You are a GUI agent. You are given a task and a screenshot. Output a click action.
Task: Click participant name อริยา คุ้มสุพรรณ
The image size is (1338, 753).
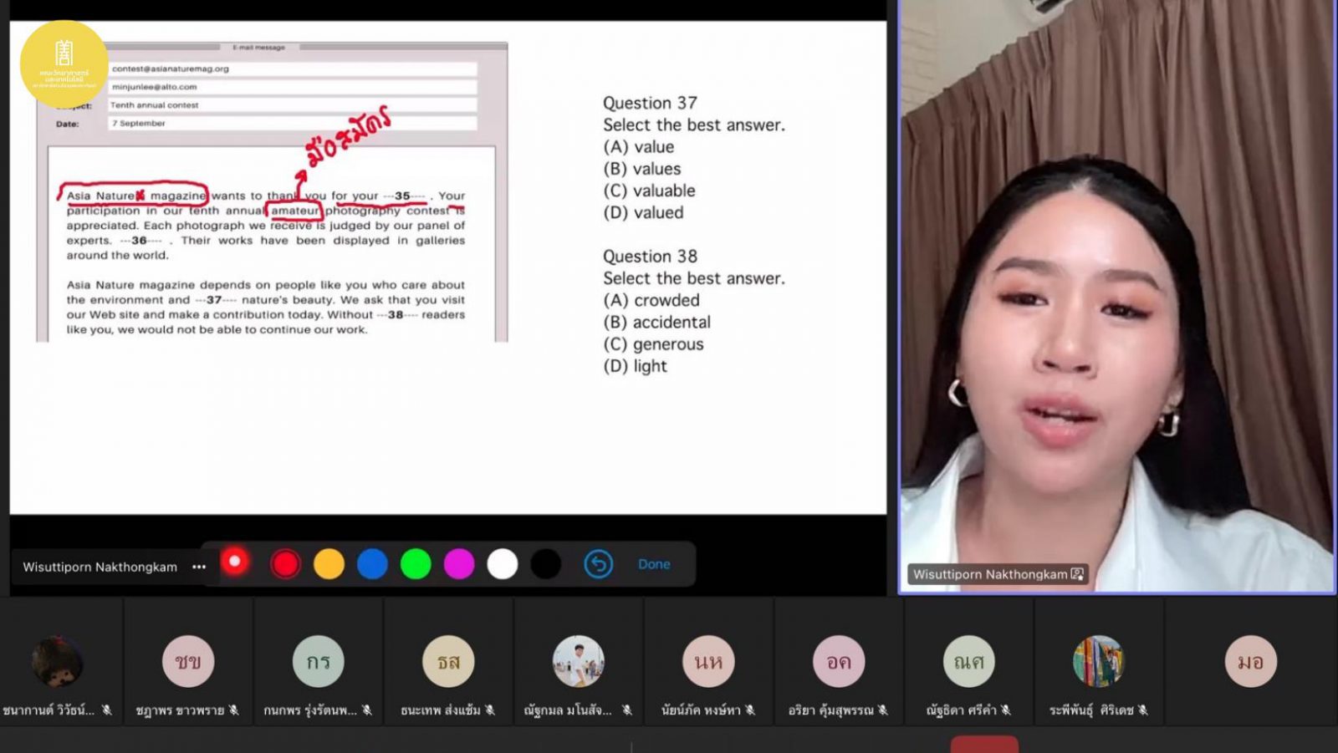pos(830,710)
